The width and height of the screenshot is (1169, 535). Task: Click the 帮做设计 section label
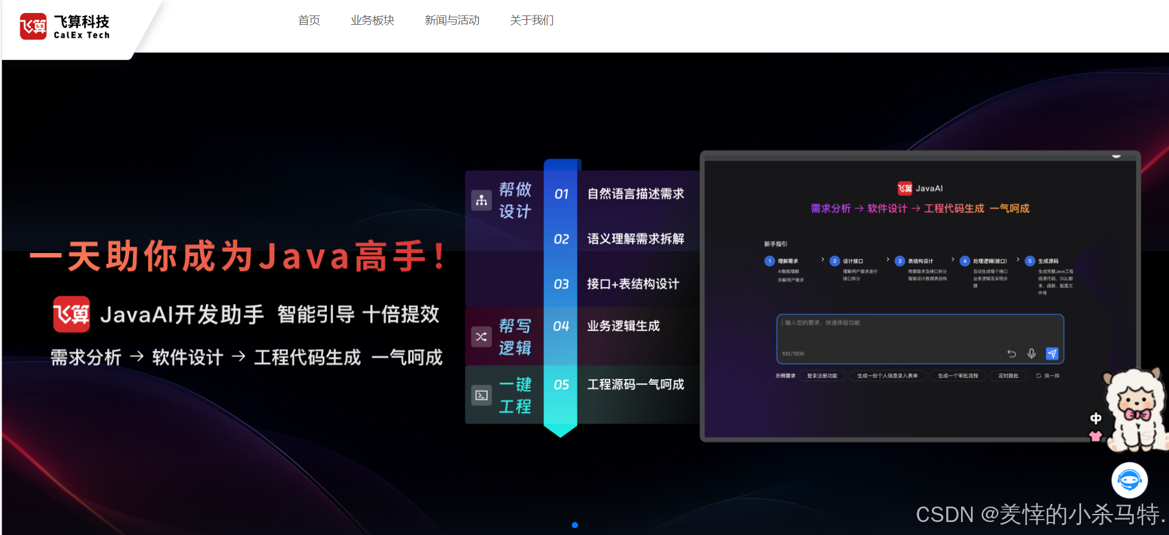[x=515, y=200]
